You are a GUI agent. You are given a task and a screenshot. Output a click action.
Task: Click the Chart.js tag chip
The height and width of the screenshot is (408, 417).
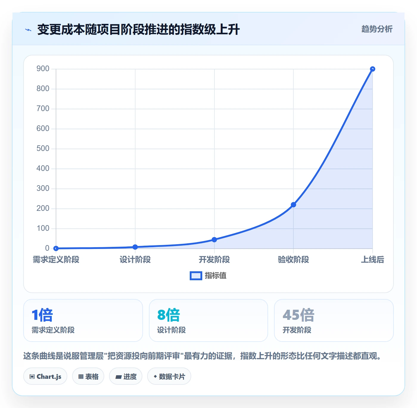45,376
